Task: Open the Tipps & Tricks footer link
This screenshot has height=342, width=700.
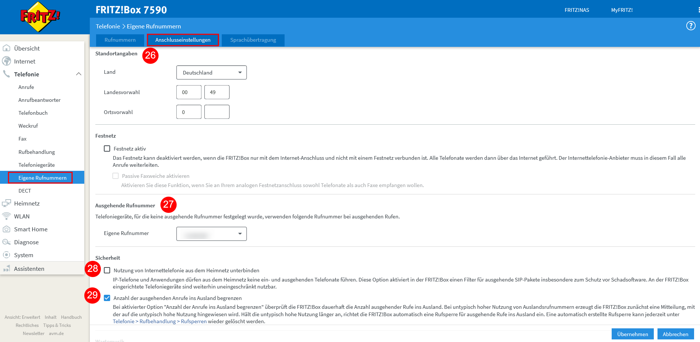Action: [x=57, y=325]
